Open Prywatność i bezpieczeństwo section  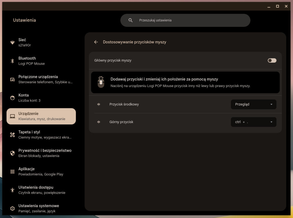pos(41,153)
